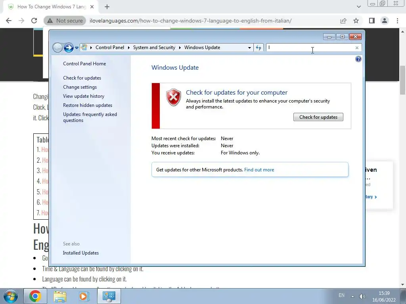Click "Updates were installed:" label
This screenshot has height=304, width=406.
[175, 146]
